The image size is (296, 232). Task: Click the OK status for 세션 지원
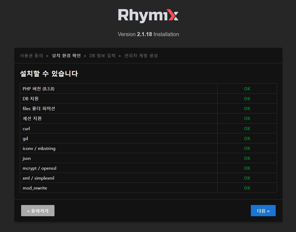(x=247, y=118)
